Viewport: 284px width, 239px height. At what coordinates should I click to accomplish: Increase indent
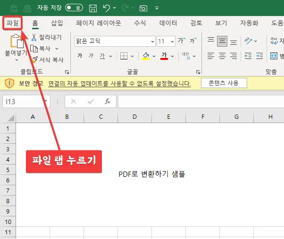(259, 56)
